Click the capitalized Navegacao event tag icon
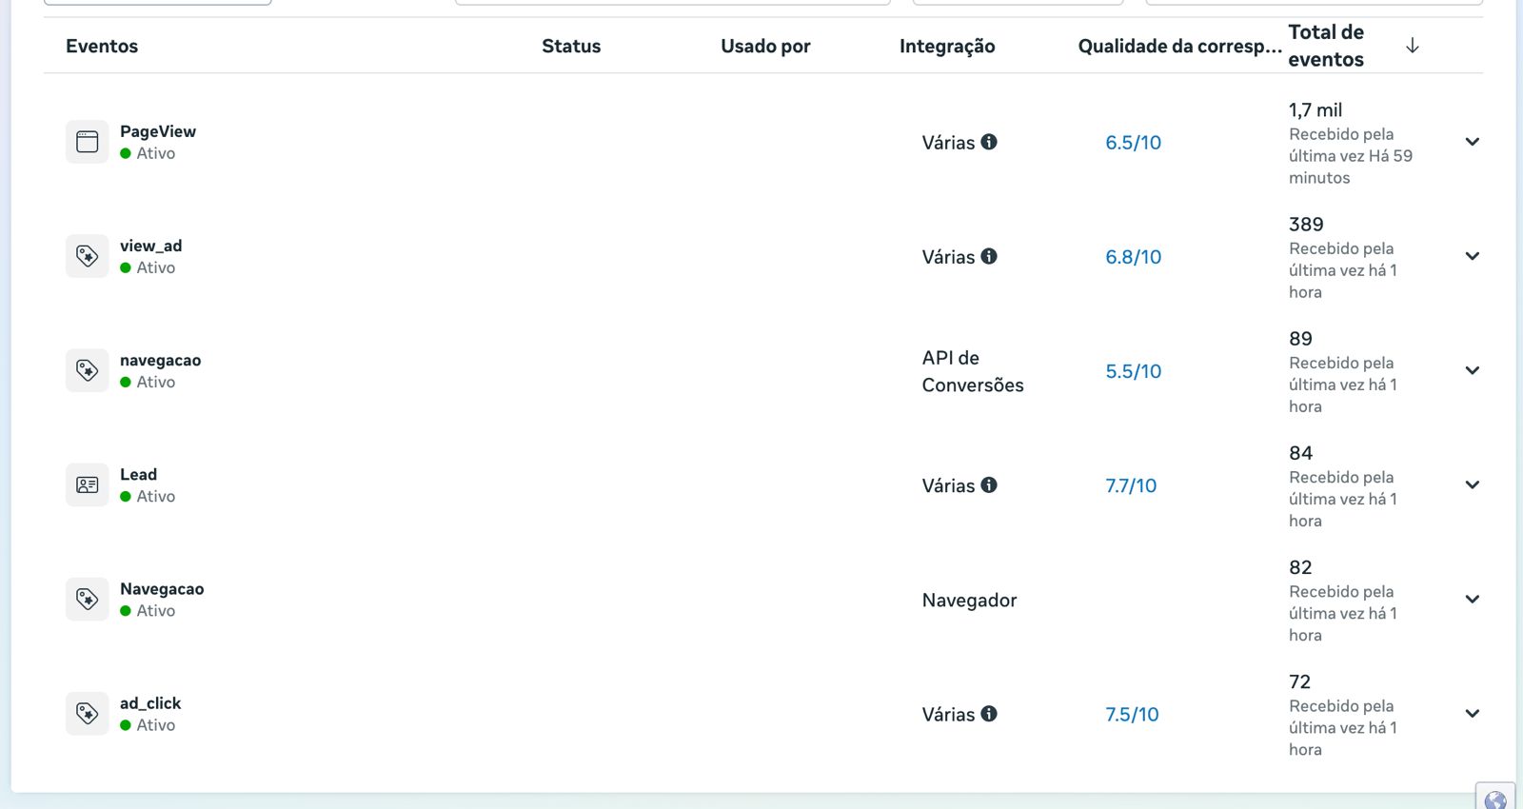The width and height of the screenshot is (1523, 809). tap(87, 599)
